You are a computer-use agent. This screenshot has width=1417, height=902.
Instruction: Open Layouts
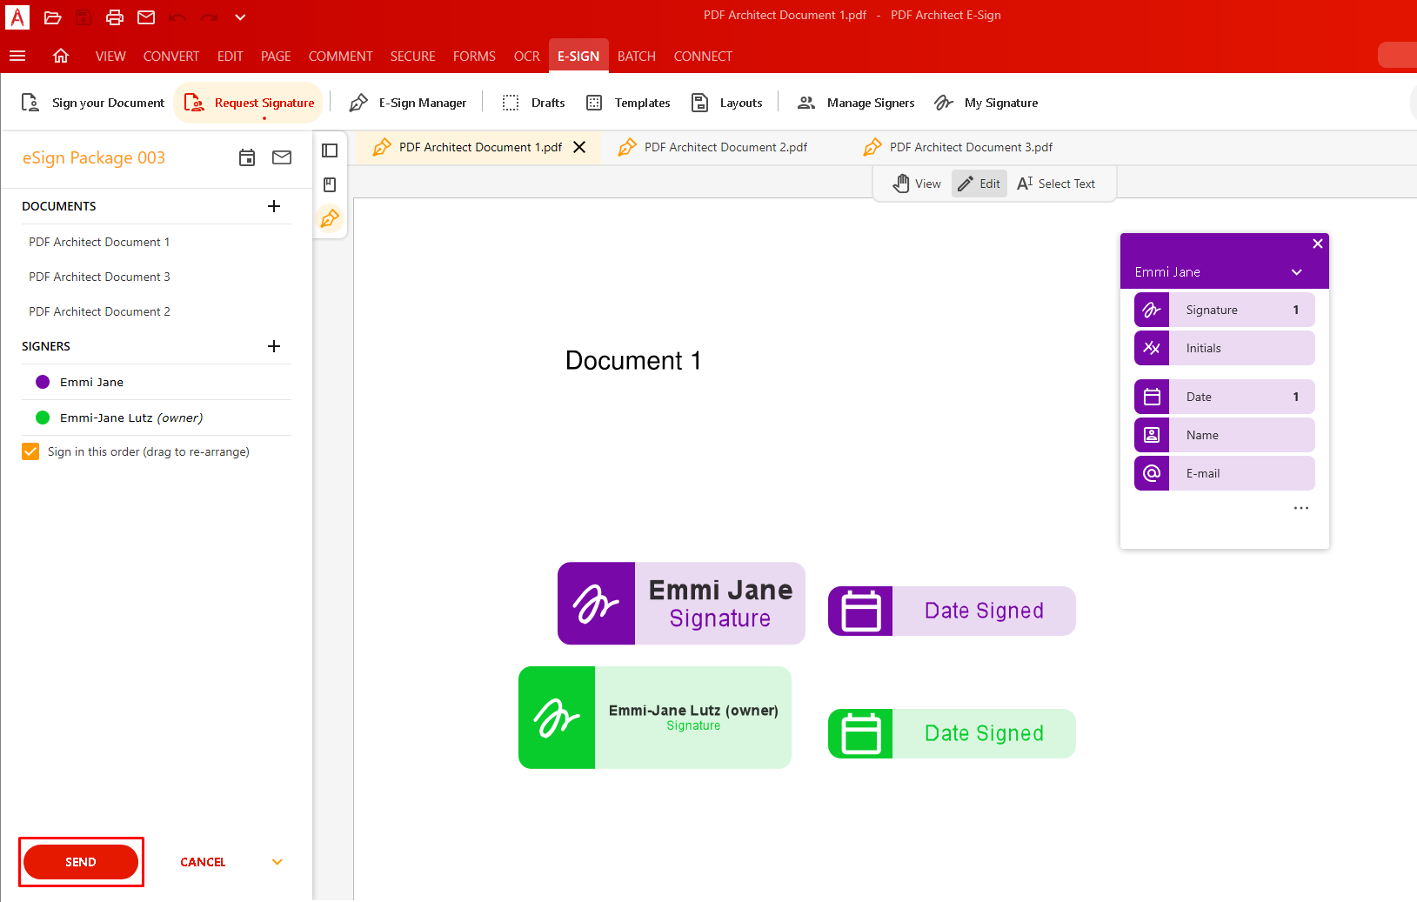tap(726, 103)
